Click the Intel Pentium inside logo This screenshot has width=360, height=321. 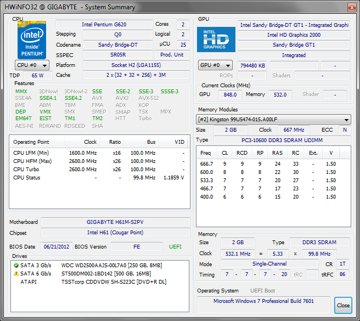31,40
